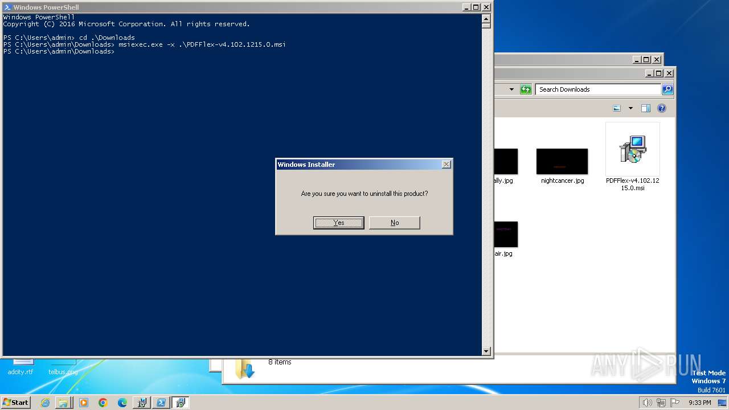This screenshot has height=410, width=729.
Task: Switch to first installer taskbar item
Action: click(142, 403)
